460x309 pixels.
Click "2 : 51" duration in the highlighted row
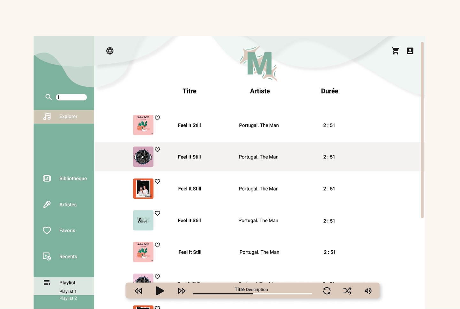329,157
